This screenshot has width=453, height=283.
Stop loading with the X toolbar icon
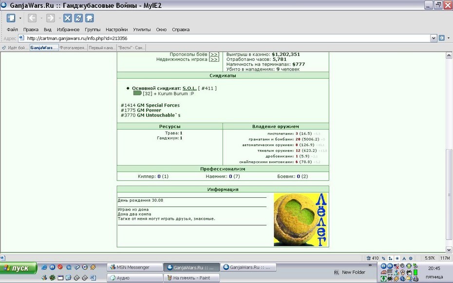click(x=68, y=18)
